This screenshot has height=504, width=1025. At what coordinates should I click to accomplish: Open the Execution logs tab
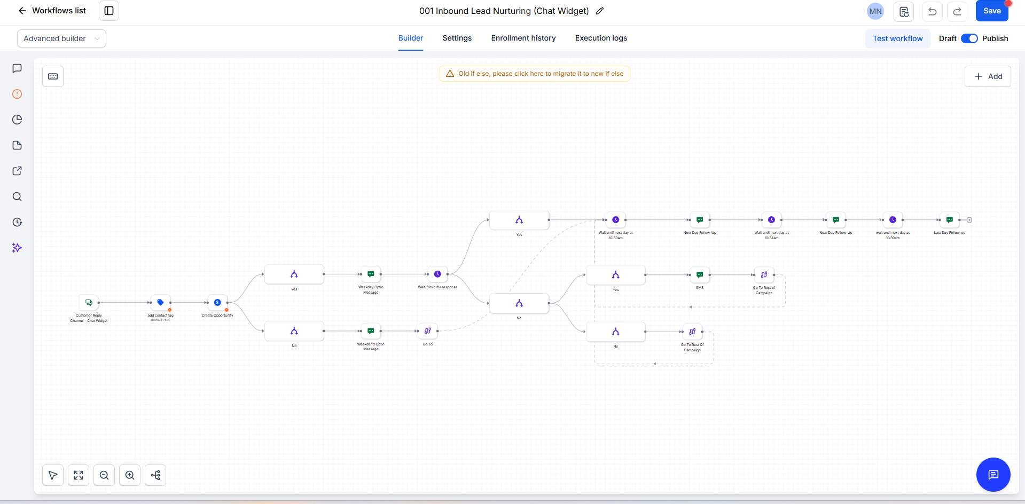point(601,38)
